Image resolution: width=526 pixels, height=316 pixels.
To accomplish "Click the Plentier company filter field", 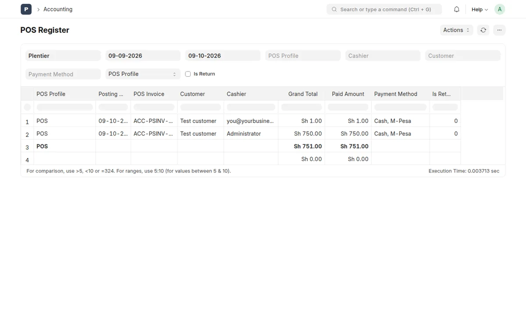I will [x=63, y=56].
